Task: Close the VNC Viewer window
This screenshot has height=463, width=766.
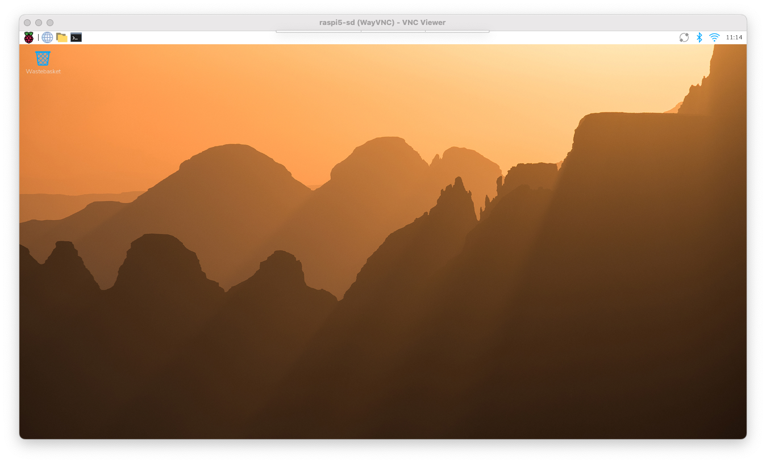Action: point(27,23)
